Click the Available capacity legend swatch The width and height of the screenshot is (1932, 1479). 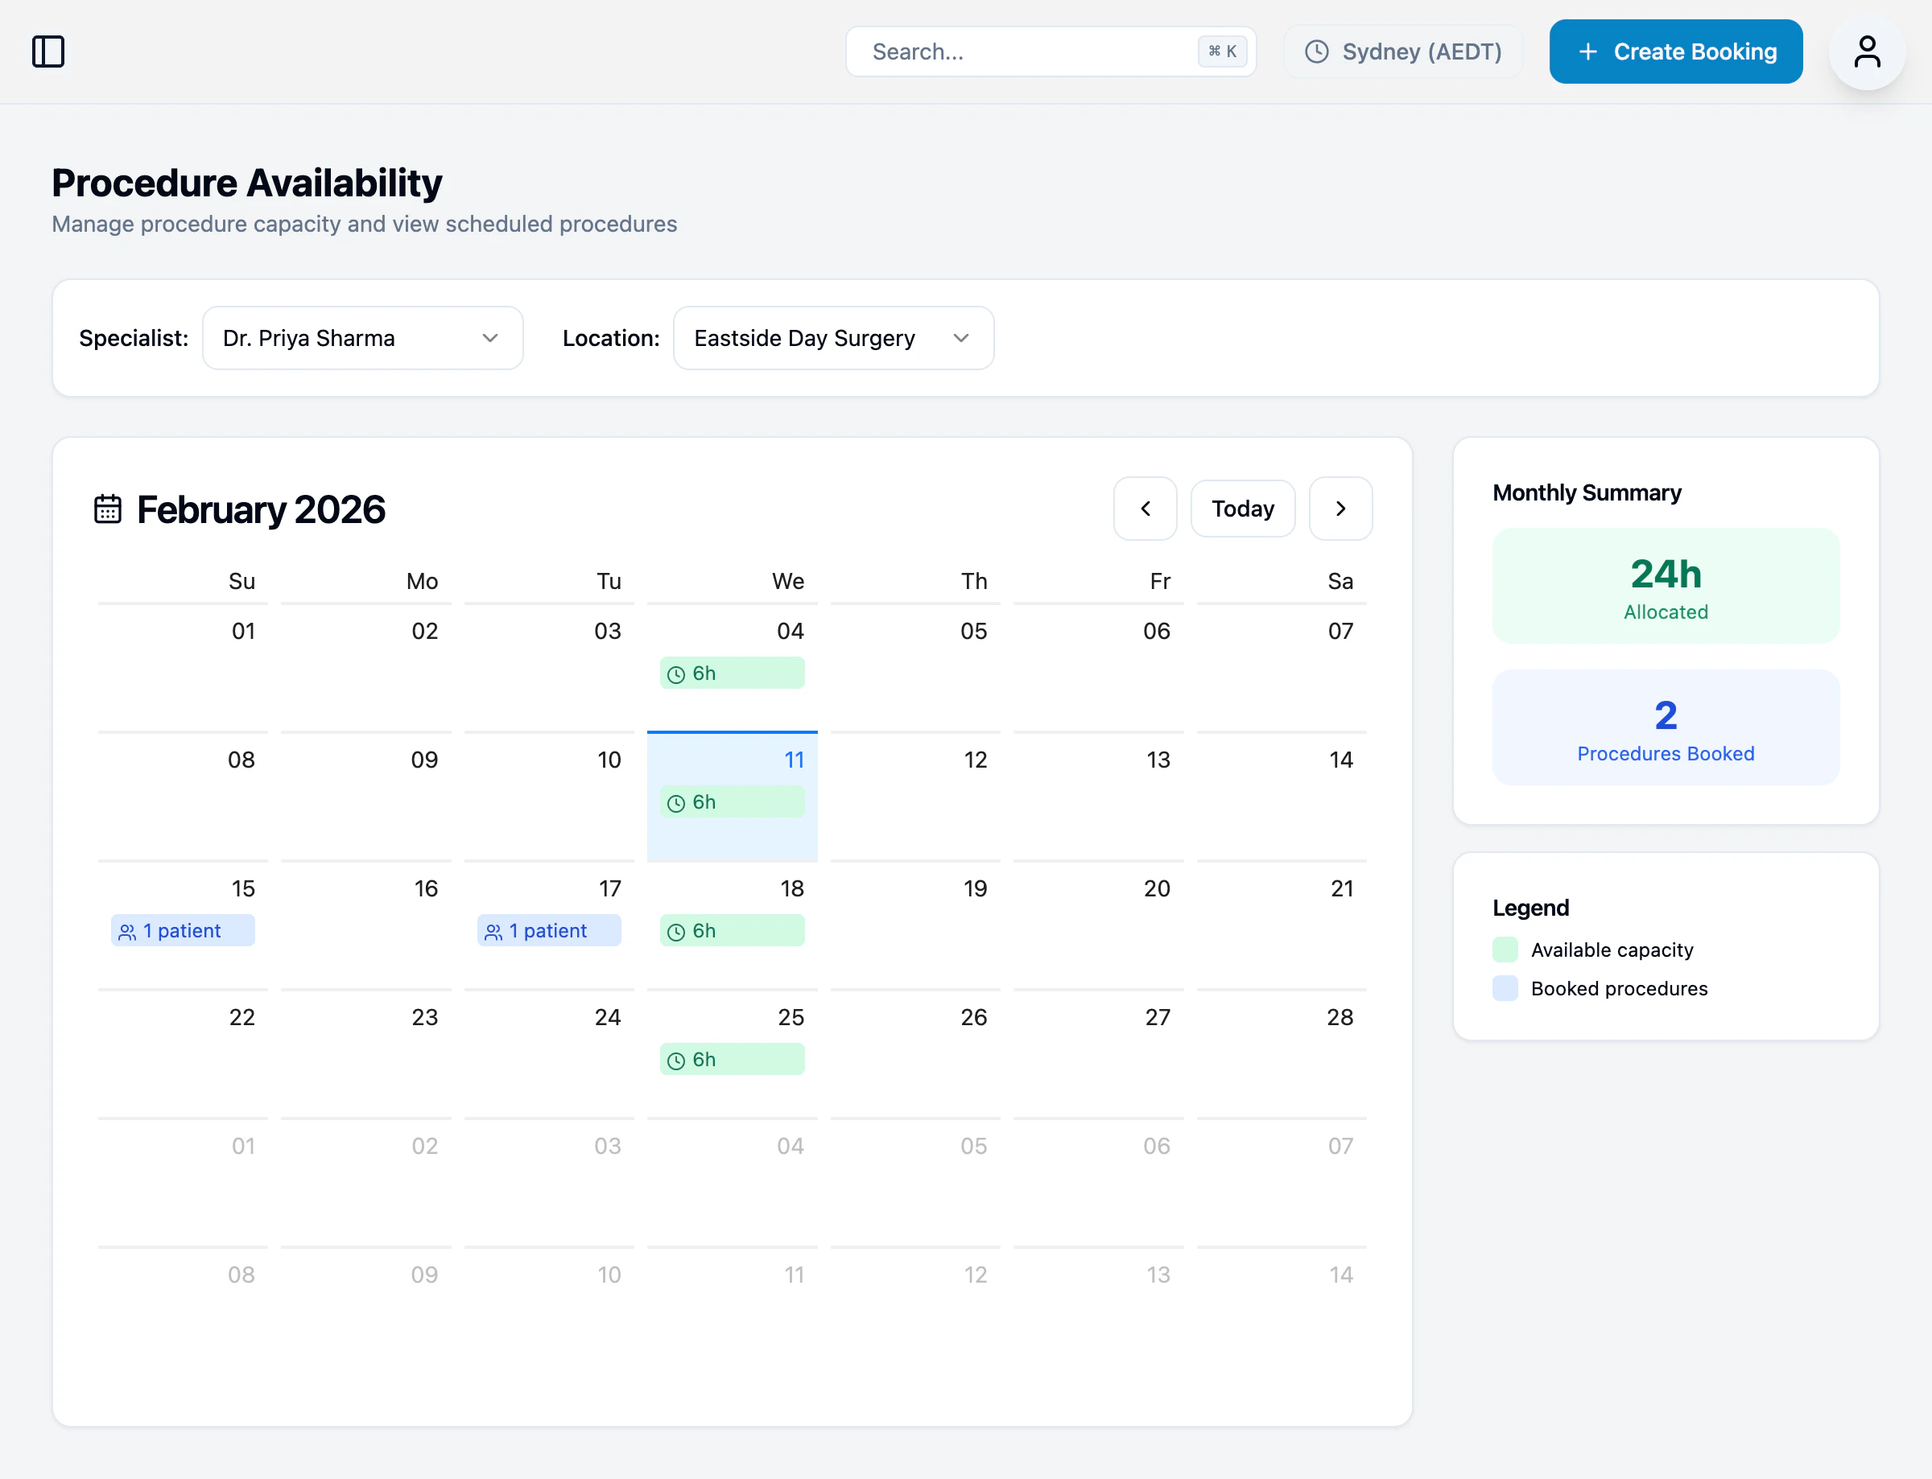(x=1505, y=949)
